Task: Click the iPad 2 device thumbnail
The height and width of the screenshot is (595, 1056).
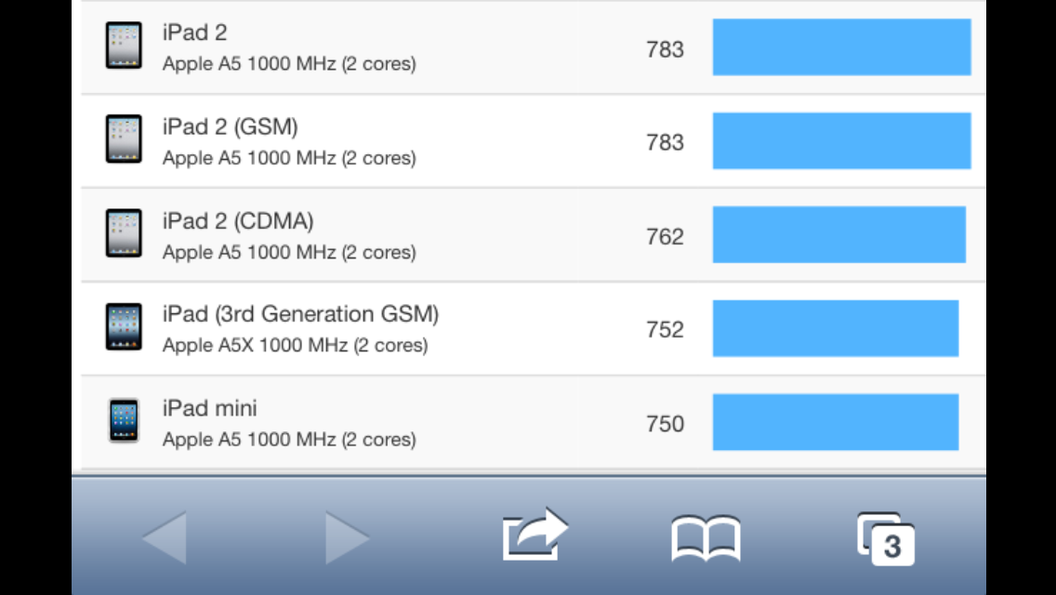Action: tap(124, 46)
